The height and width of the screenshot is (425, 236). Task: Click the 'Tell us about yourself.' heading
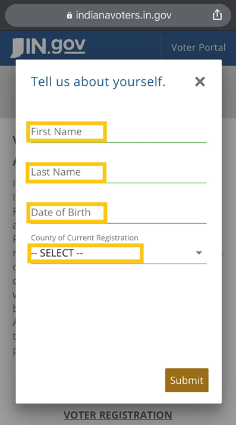pos(98,82)
